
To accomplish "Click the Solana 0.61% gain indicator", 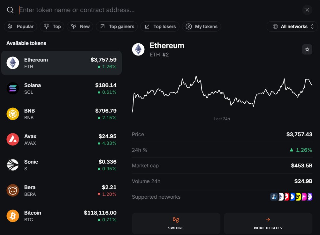I will point(107,92).
